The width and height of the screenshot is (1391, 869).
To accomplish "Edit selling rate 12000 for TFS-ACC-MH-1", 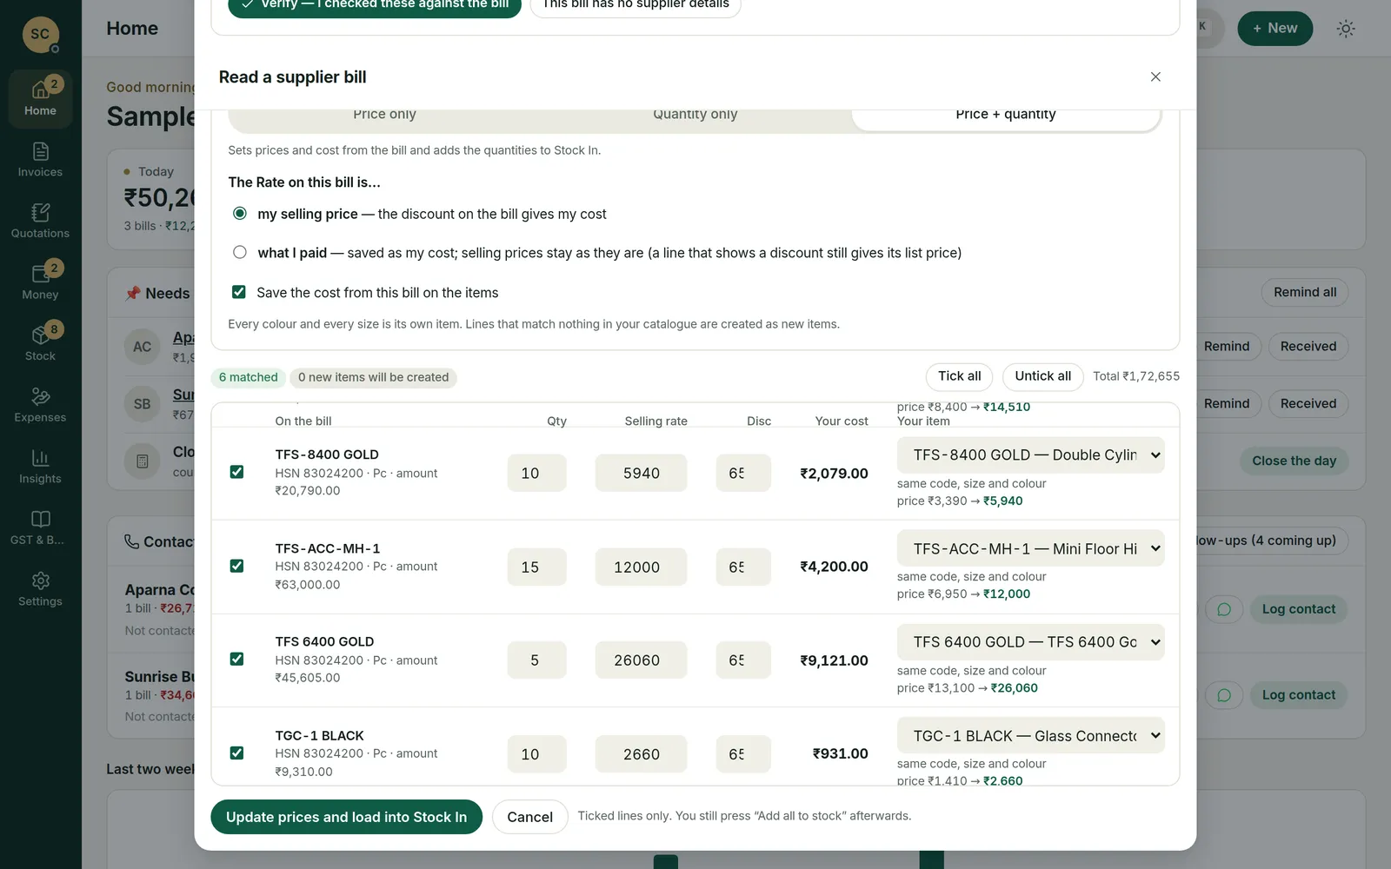I will coord(641,567).
